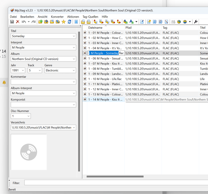The image size is (208, 194).
Task: Expand the tag sources dropdown arrow
Action: (x=190, y=22)
